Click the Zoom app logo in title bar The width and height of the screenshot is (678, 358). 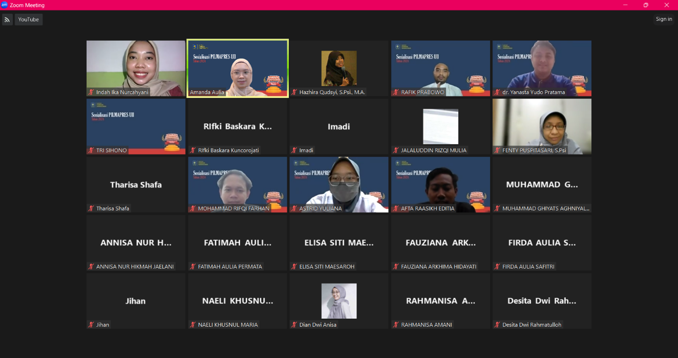pos(4,5)
